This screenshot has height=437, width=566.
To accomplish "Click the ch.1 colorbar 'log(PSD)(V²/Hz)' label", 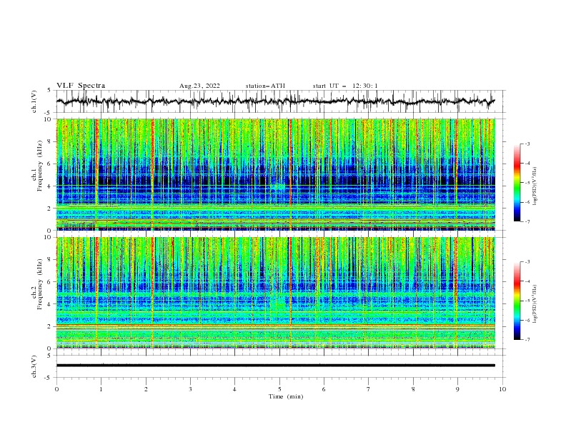I will [x=535, y=186].
